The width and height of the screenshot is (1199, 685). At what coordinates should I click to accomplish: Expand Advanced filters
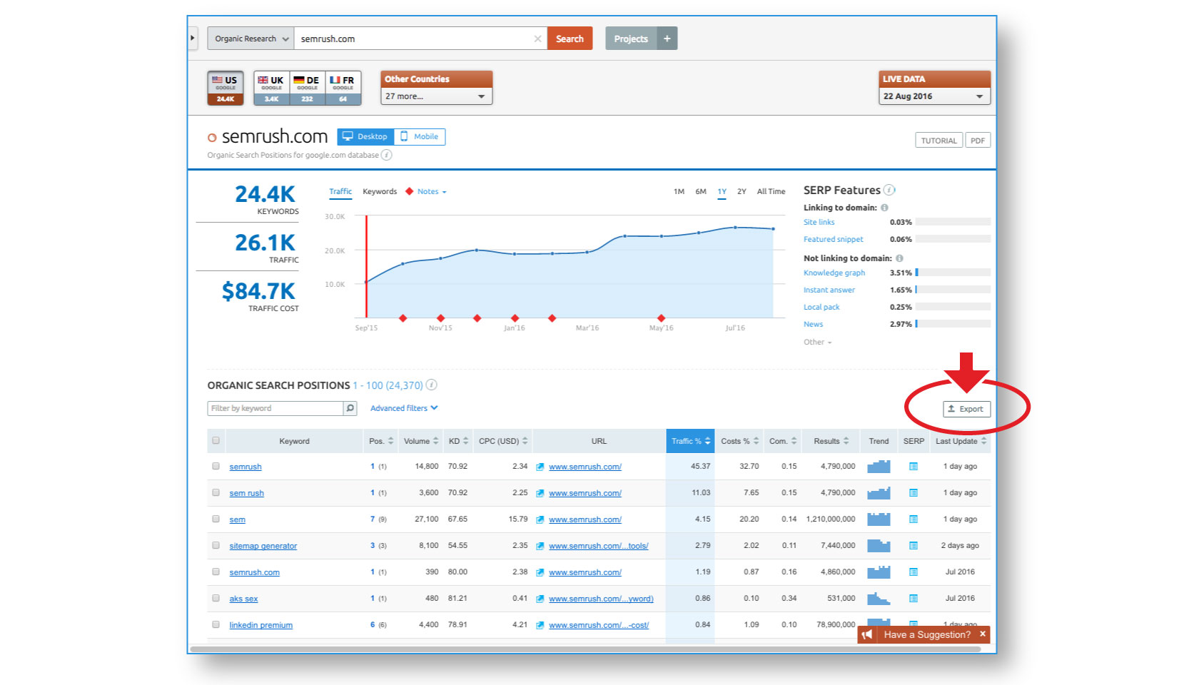[404, 408]
